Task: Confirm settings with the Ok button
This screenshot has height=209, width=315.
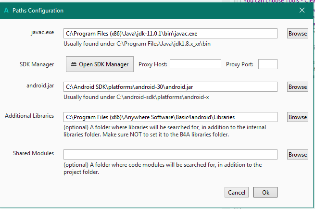Action: (265, 192)
